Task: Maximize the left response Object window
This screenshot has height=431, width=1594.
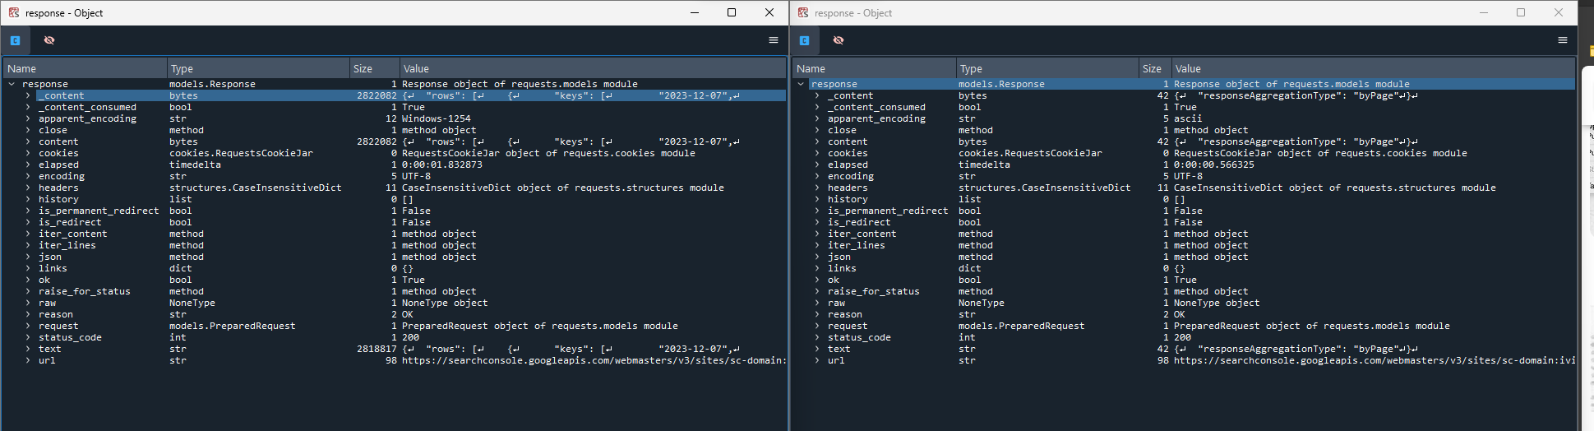Action: [x=732, y=12]
